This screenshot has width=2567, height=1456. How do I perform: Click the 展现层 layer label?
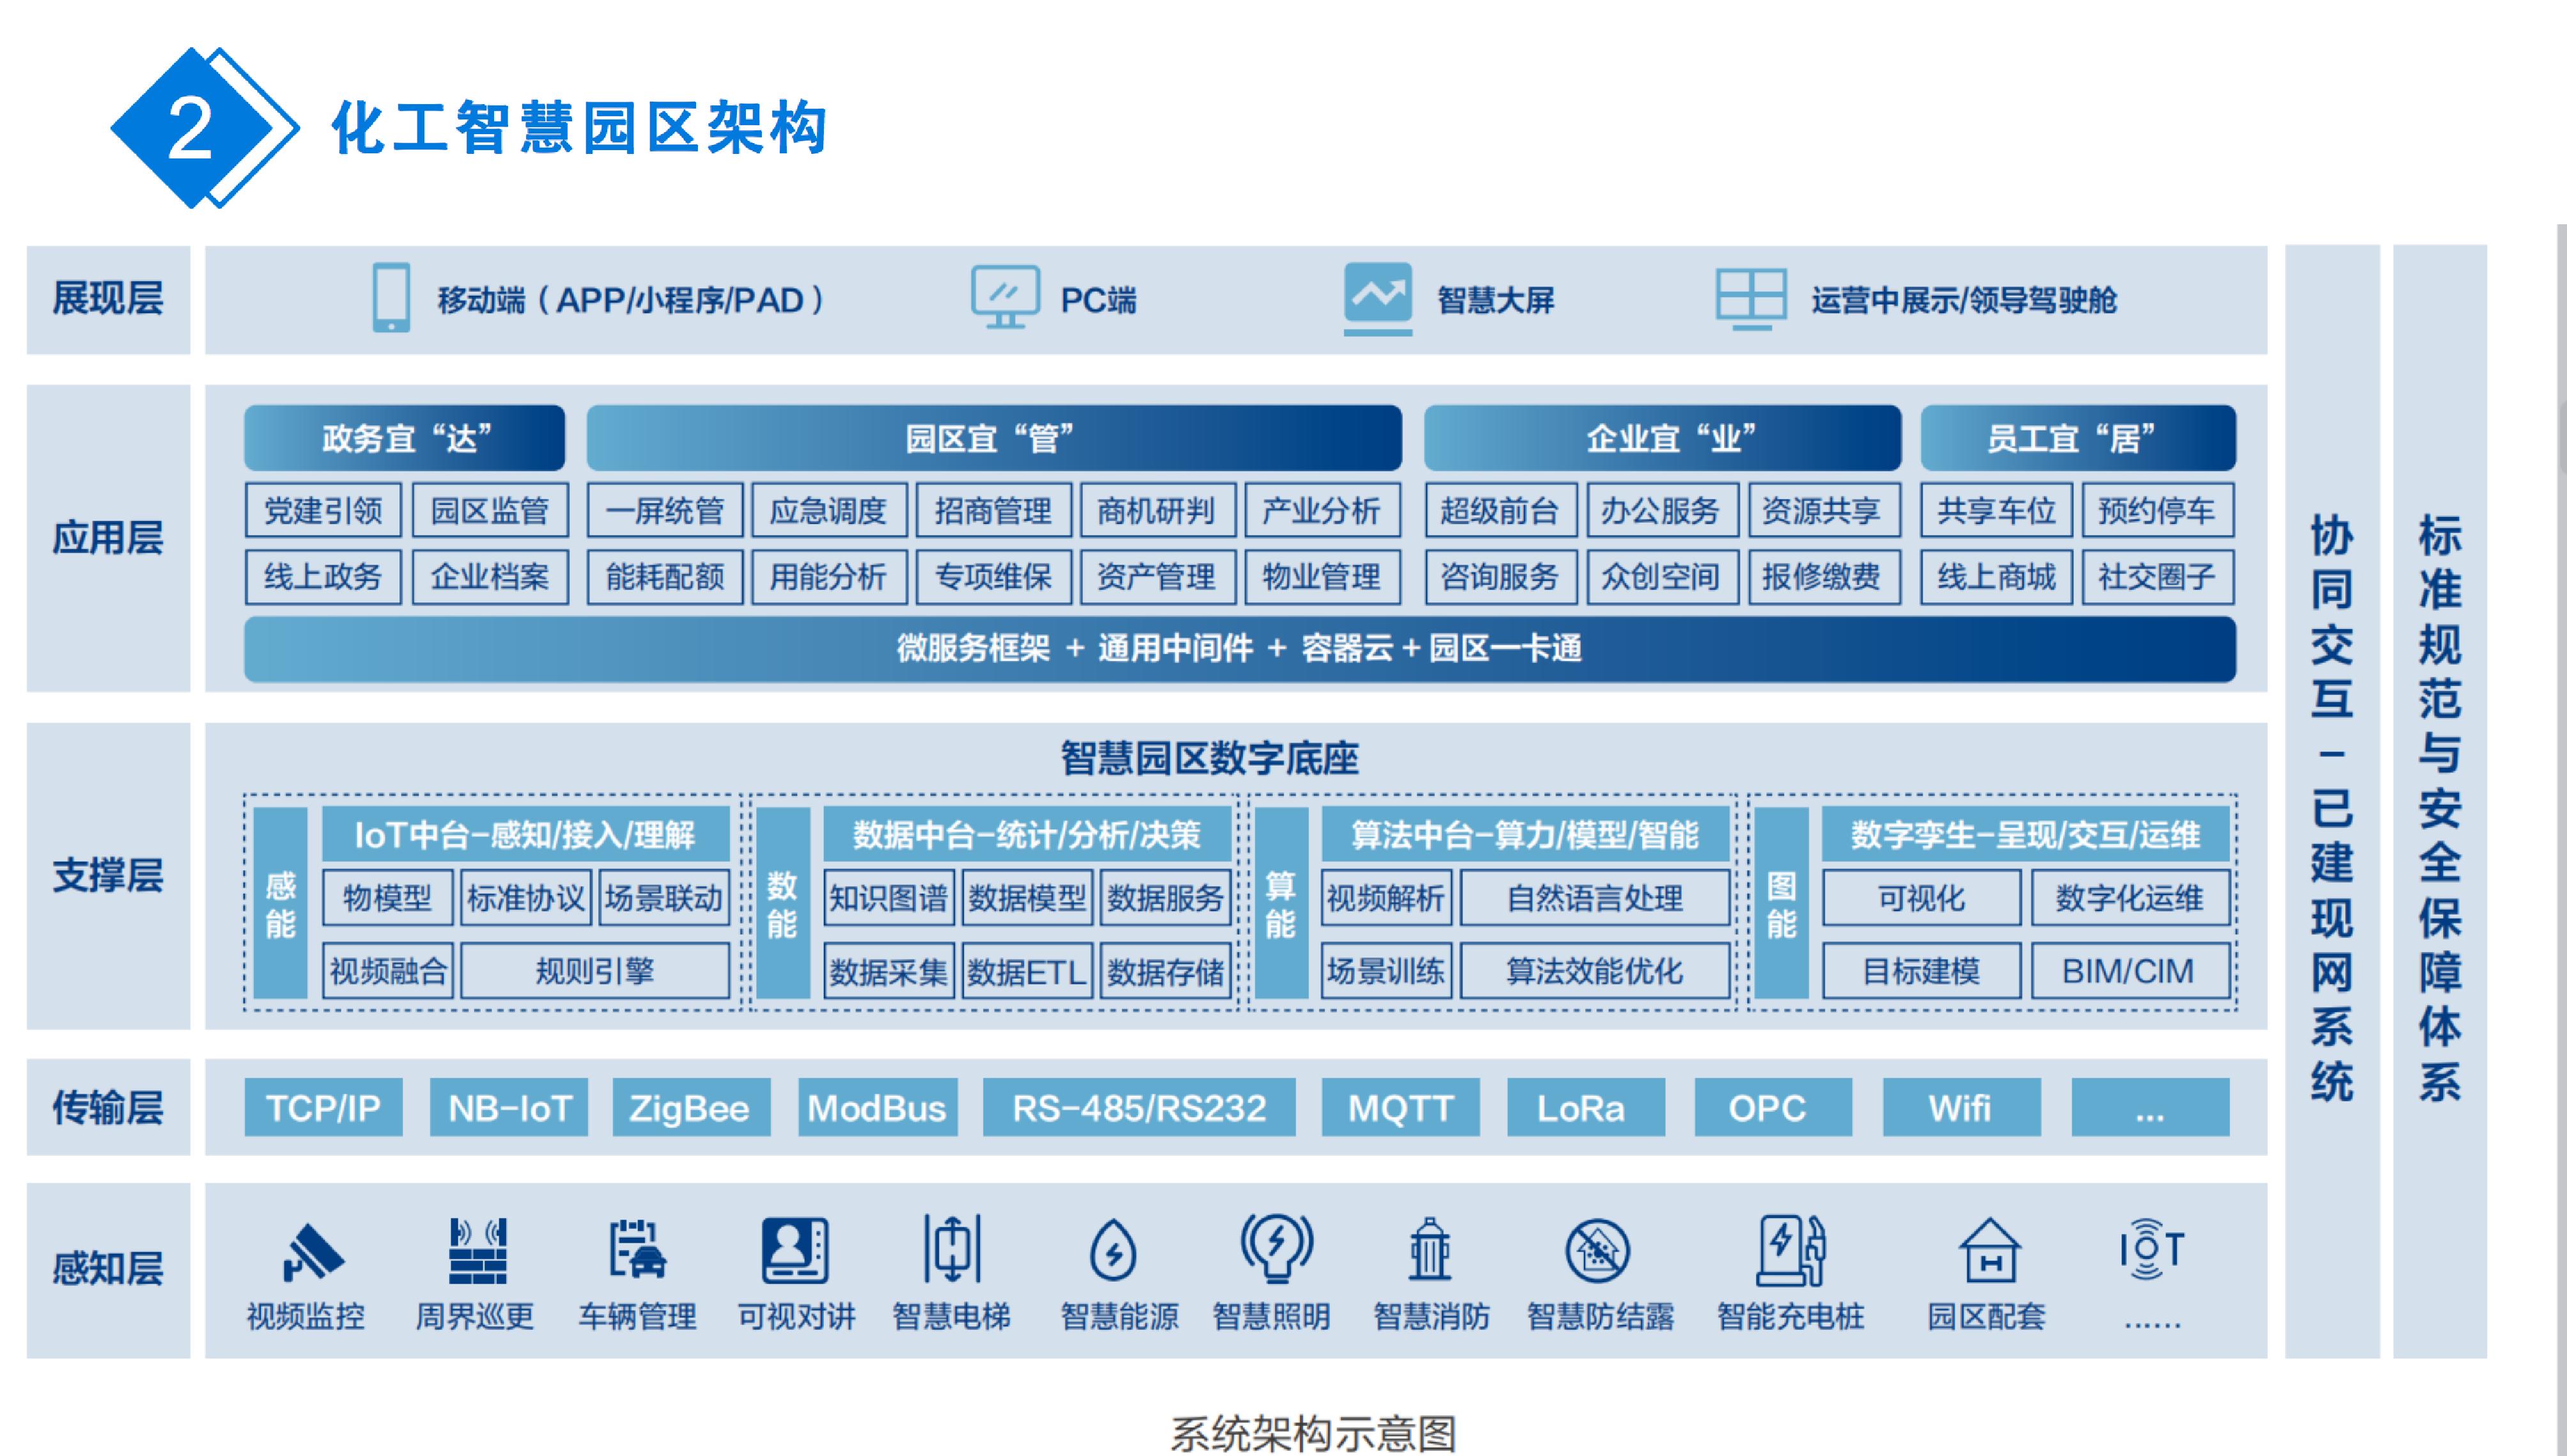[x=108, y=299]
